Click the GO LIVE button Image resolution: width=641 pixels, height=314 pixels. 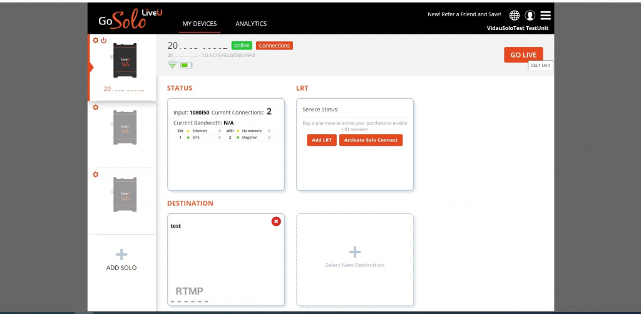[523, 54]
